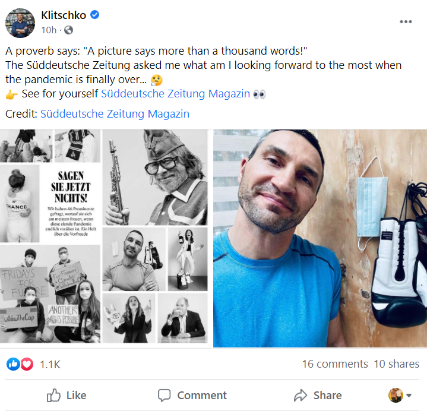Open the Klitschko page name link
427x411 pixels.
(x=64, y=15)
